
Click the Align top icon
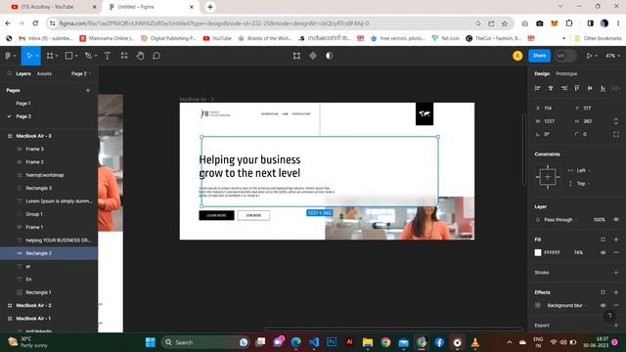577,88
